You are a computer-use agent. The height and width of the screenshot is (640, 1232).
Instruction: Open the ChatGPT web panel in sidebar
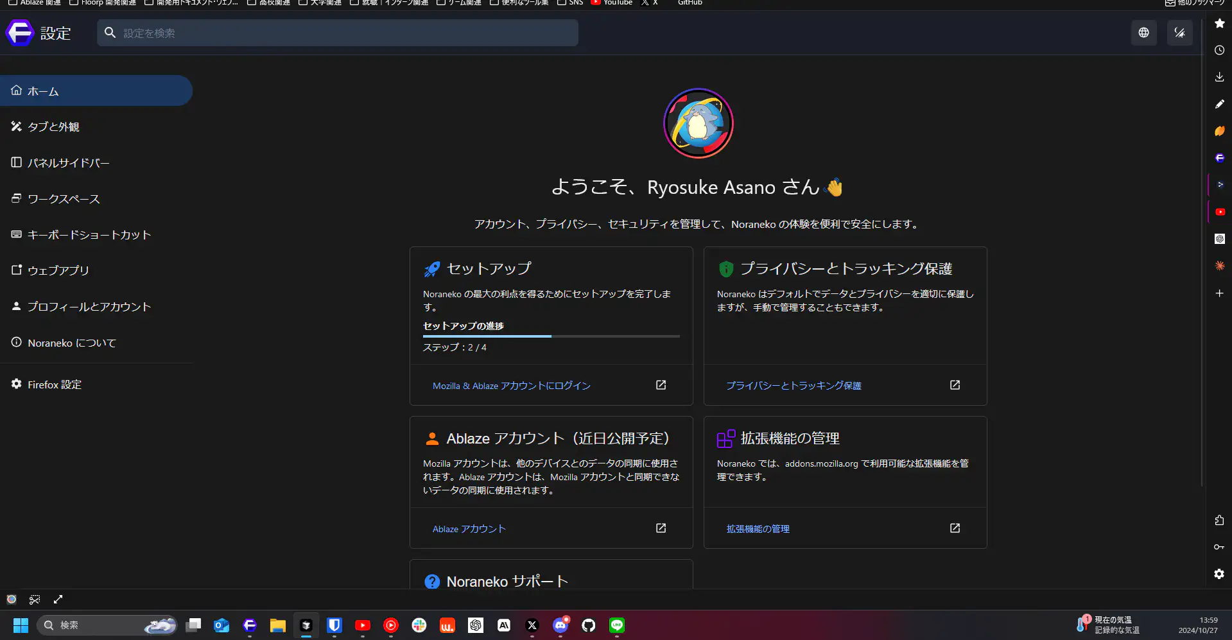click(1219, 239)
